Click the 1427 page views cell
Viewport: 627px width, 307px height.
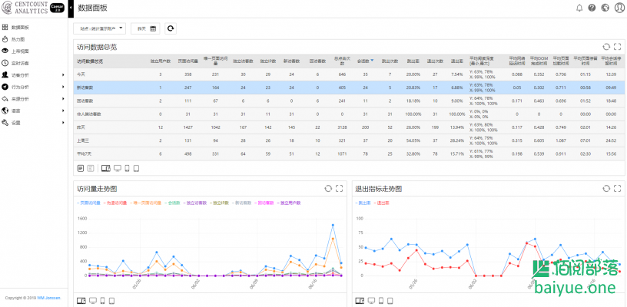(187, 127)
